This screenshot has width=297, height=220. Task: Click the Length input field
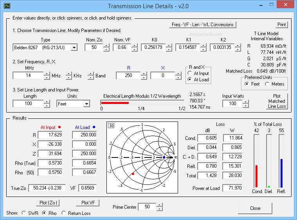[28, 104]
